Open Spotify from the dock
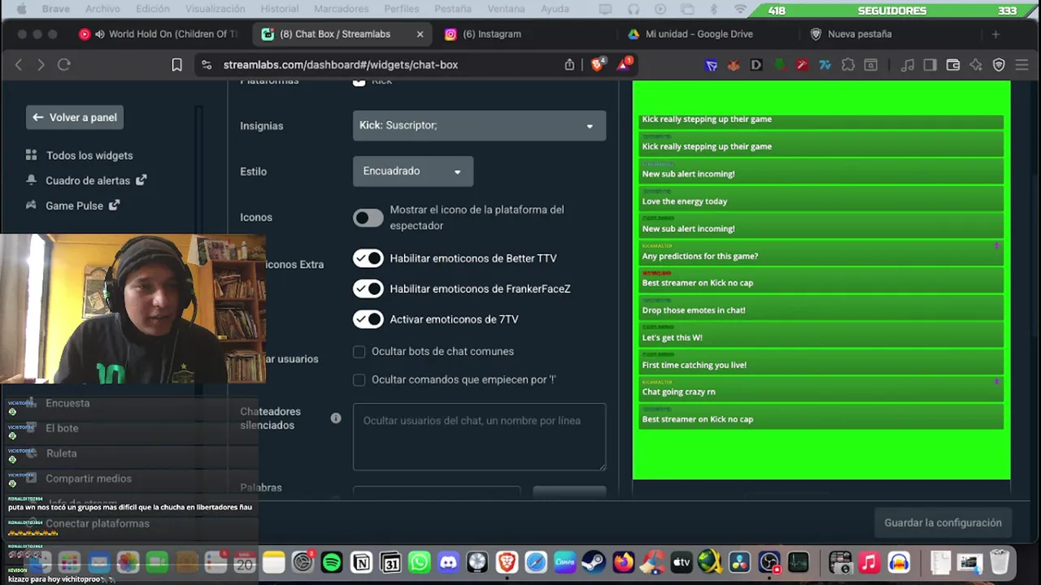 click(332, 562)
